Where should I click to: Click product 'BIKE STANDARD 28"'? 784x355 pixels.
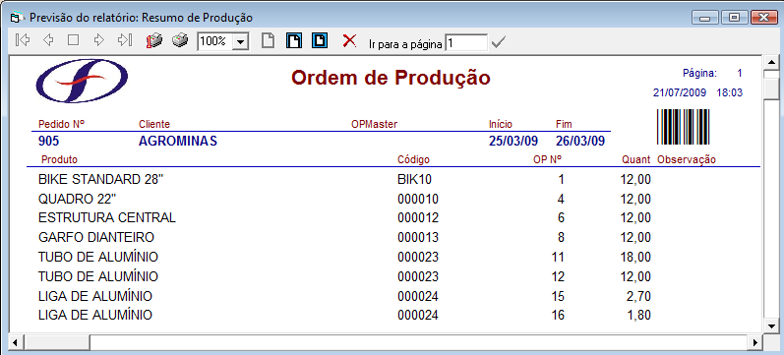[x=101, y=180]
